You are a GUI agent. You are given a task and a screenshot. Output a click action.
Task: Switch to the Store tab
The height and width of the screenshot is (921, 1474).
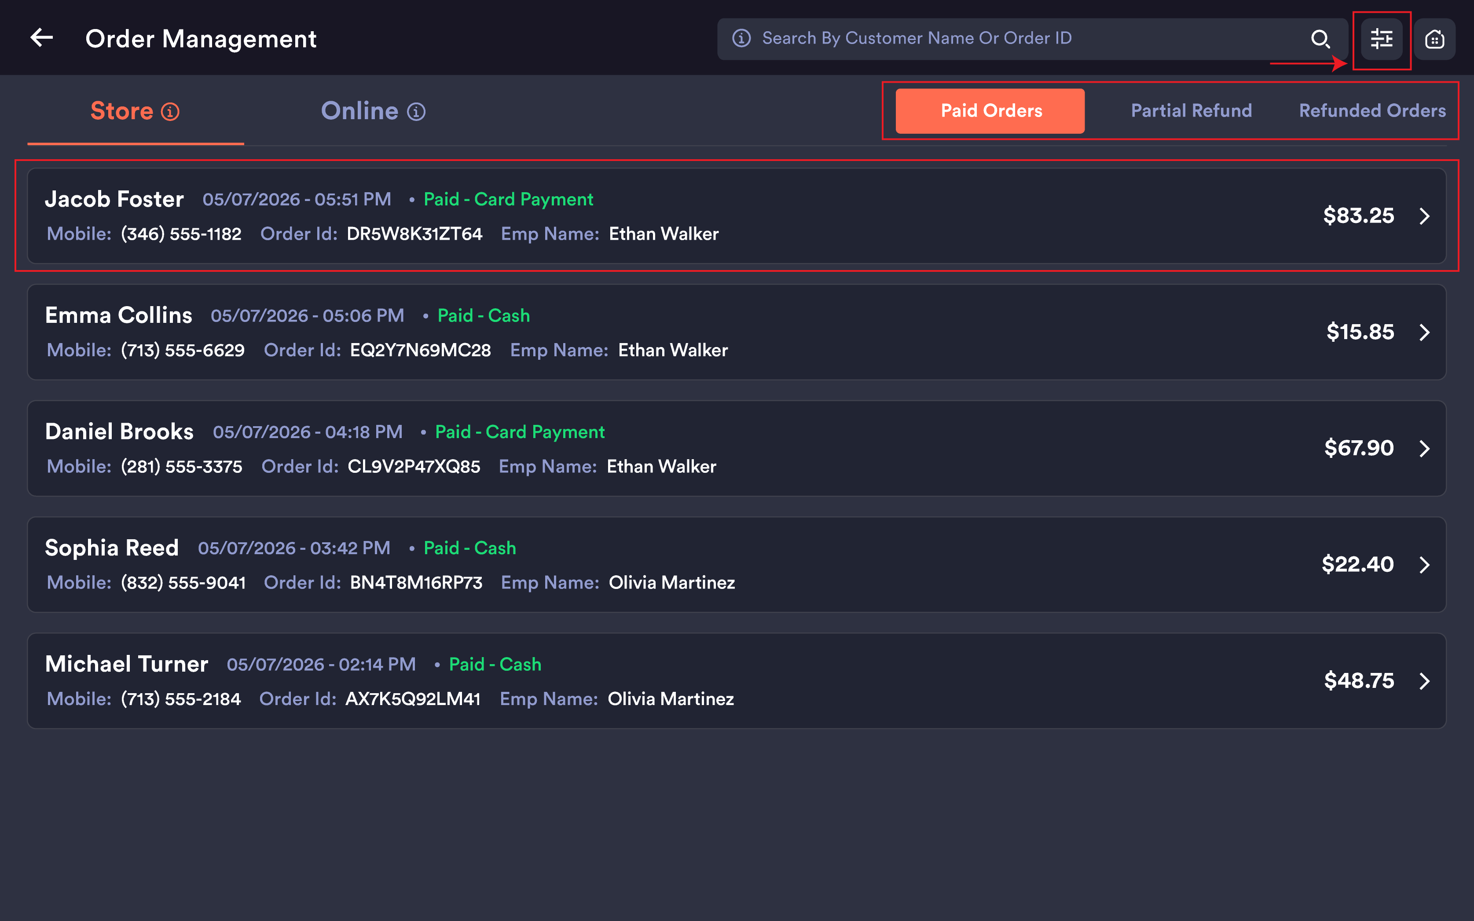[135, 111]
